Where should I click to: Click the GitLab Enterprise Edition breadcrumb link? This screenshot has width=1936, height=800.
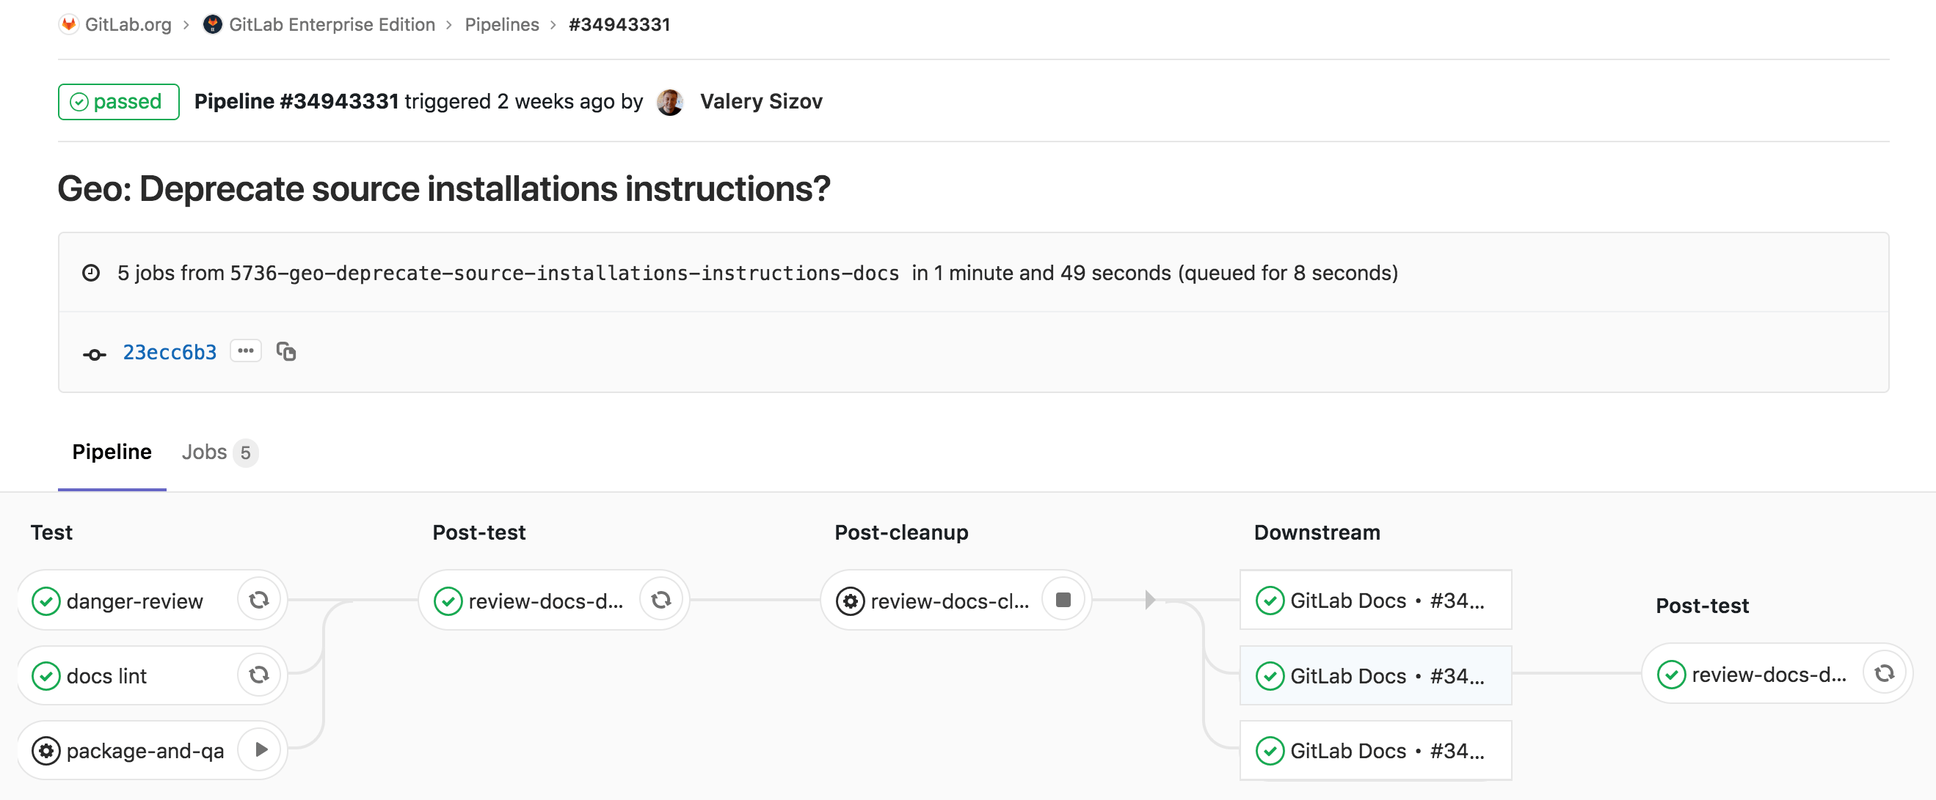[327, 22]
